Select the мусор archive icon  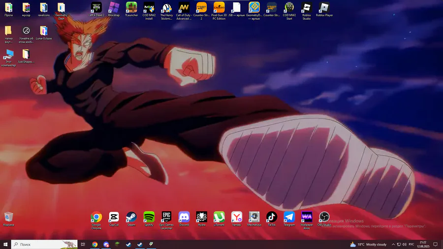[x=26, y=9]
